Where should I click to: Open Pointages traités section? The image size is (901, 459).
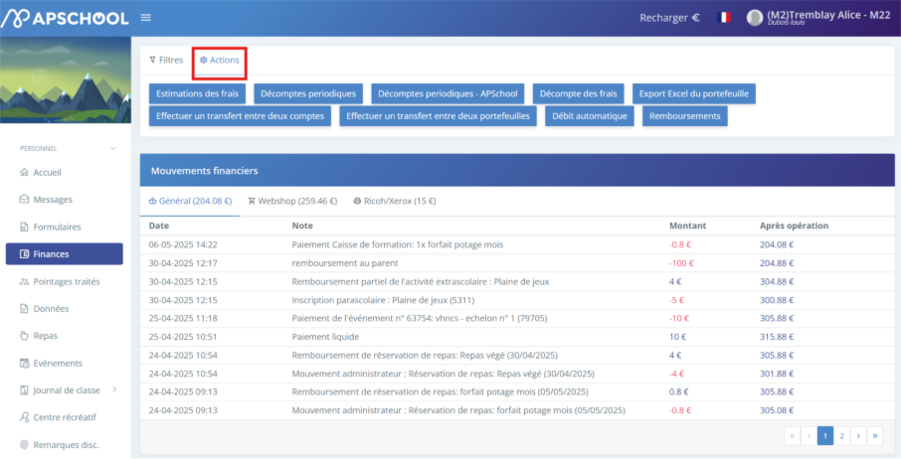66,281
